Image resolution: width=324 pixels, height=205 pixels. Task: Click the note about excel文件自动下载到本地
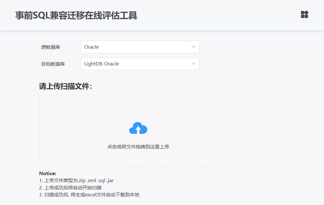(x=89, y=195)
